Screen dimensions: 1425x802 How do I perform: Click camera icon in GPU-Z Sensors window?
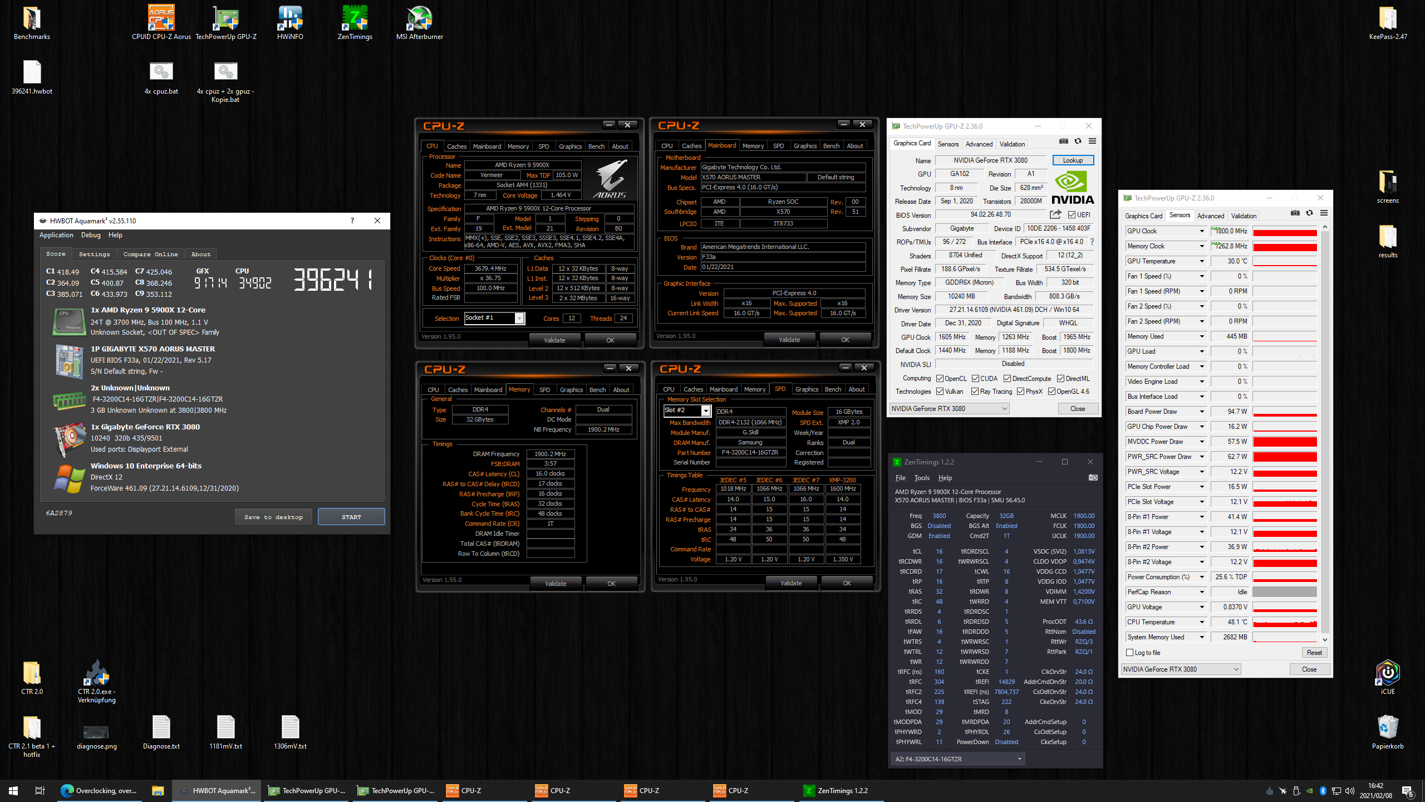tap(1295, 213)
